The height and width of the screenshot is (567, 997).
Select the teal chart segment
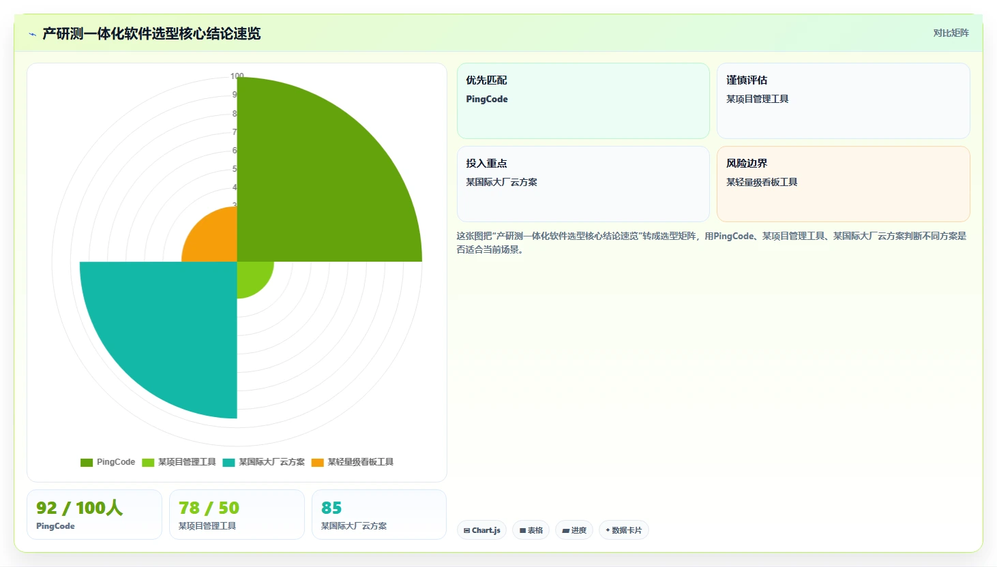(x=170, y=327)
